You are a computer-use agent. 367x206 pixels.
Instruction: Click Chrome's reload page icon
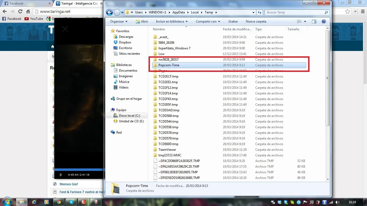[20, 12]
